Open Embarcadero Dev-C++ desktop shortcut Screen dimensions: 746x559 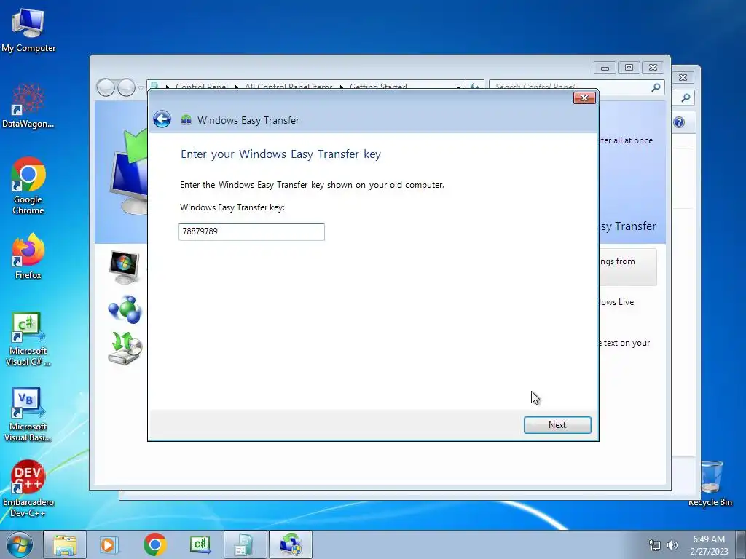point(28,488)
